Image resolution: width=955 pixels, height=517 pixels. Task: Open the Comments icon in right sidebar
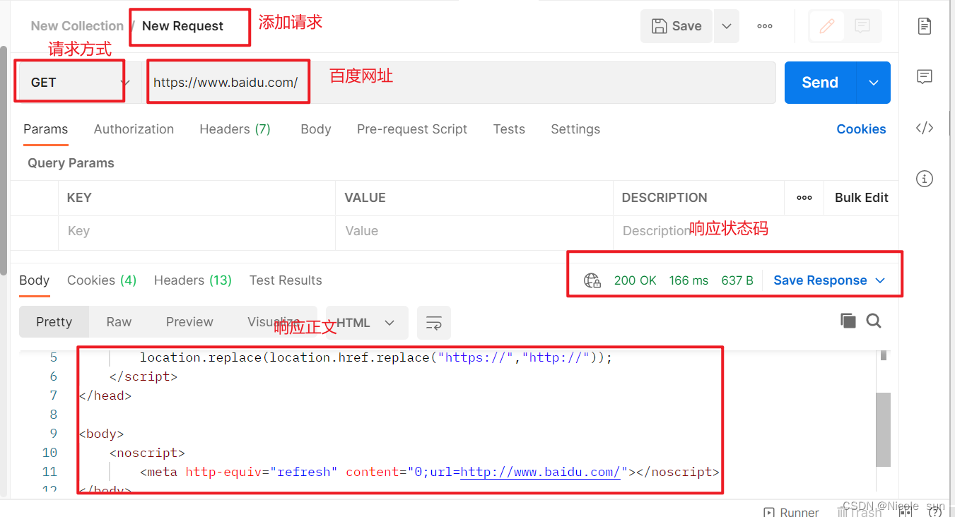pos(925,77)
